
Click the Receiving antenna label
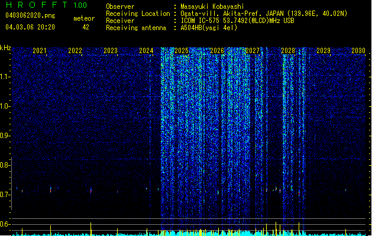point(136,28)
